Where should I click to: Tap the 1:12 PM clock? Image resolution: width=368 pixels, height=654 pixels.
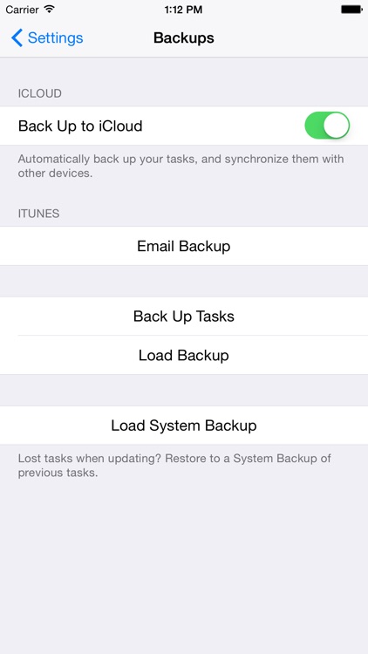184,10
